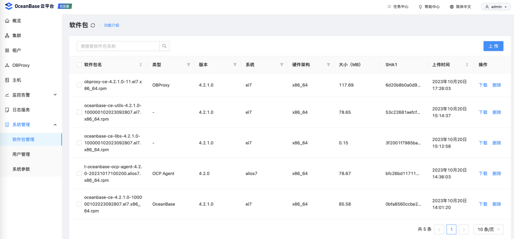514x239 pixels.
Task: Delete the t-oceanbase-ocp-agent package
Action: coord(497,174)
